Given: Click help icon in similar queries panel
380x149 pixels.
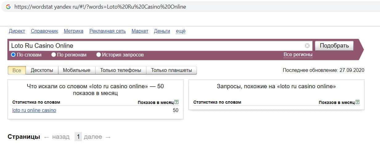Looking at the screenshot, I should (x=358, y=102).
